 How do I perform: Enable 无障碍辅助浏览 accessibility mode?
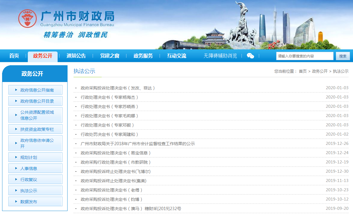tap(220, 56)
